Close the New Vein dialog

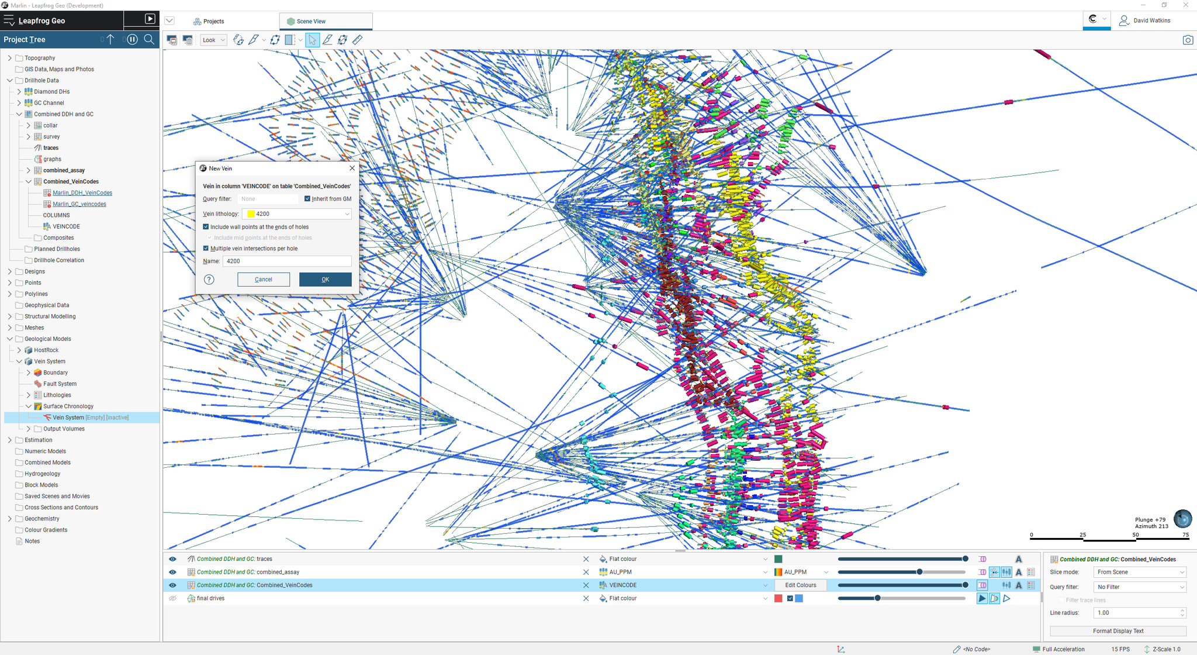click(x=352, y=168)
